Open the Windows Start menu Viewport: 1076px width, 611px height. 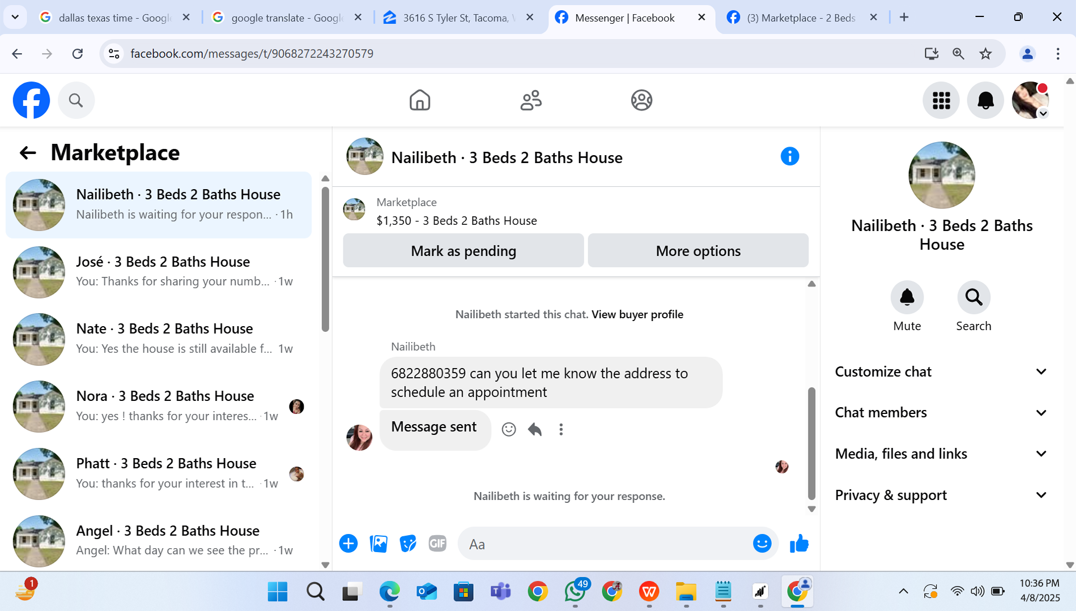[x=278, y=591]
